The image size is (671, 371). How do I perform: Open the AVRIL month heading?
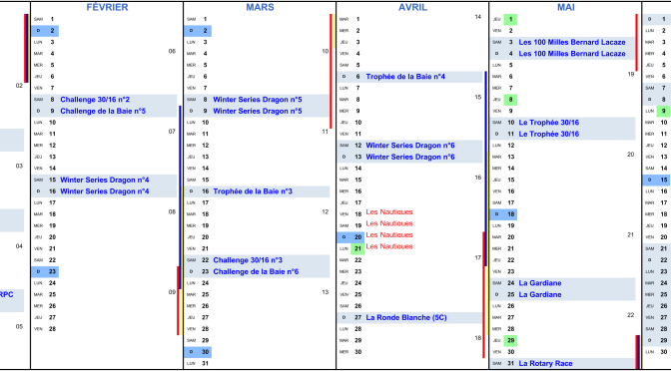click(x=412, y=7)
